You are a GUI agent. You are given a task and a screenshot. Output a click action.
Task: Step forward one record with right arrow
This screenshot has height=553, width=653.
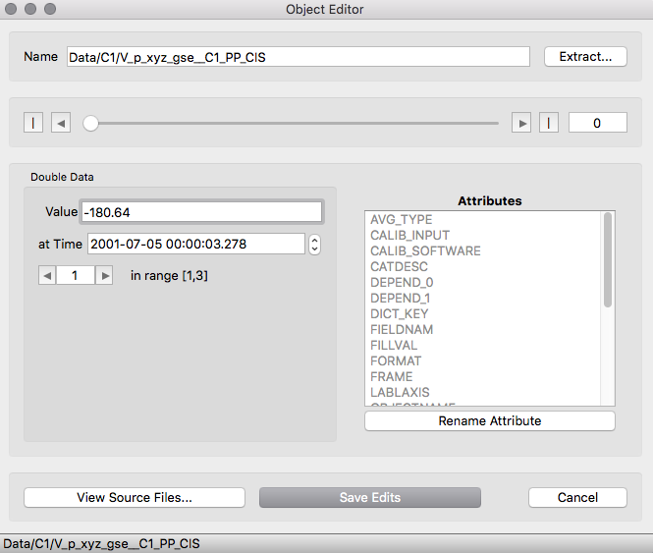(521, 123)
